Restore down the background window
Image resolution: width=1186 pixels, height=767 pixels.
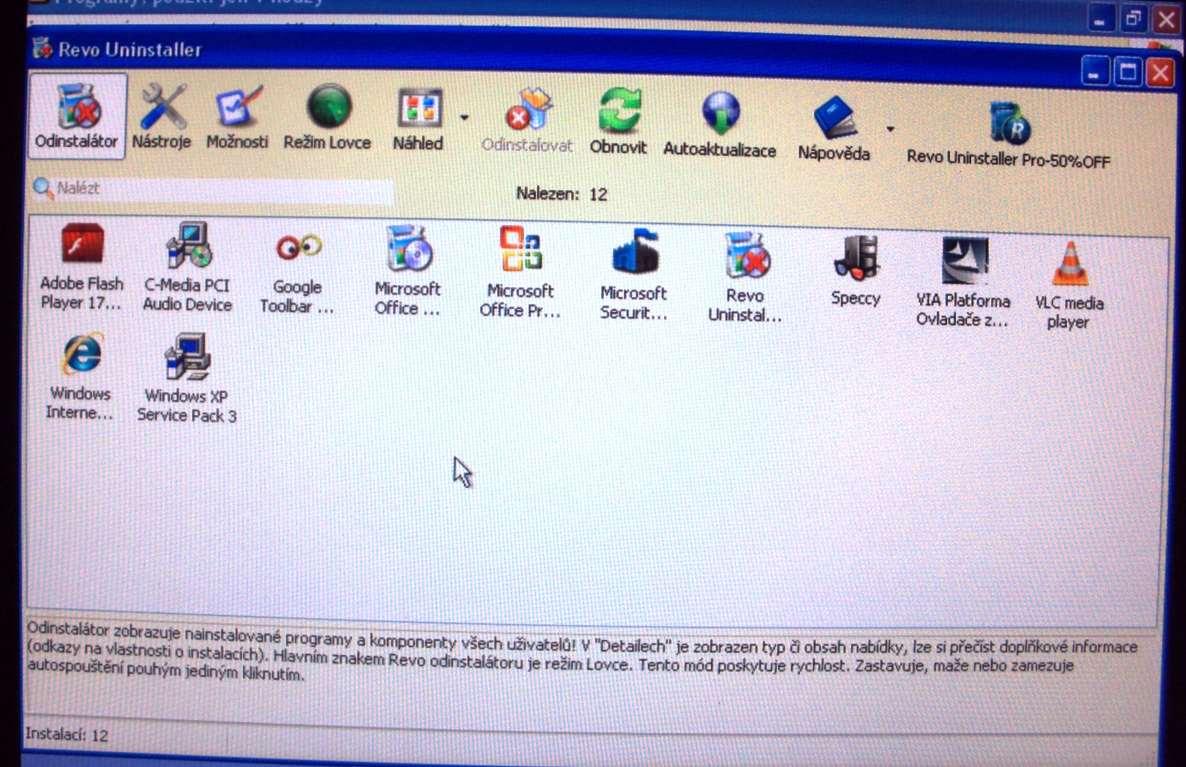click(1133, 18)
